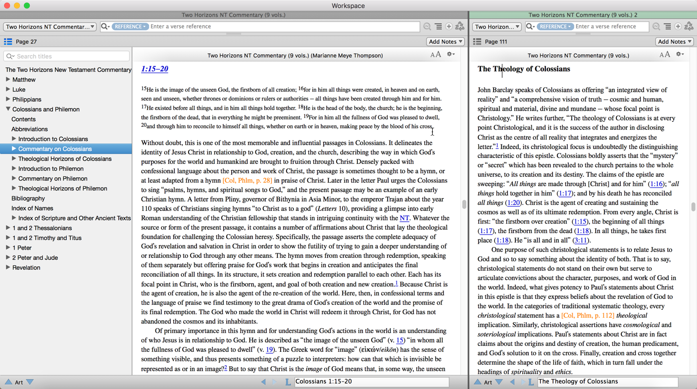The image size is (697, 389).
Task: Go back with right pane history arrow
Action: tap(512, 382)
